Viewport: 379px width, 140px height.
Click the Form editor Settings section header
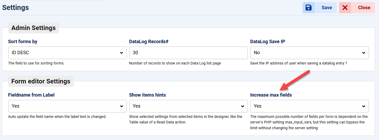pyautogui.click(x=41, y=81)
